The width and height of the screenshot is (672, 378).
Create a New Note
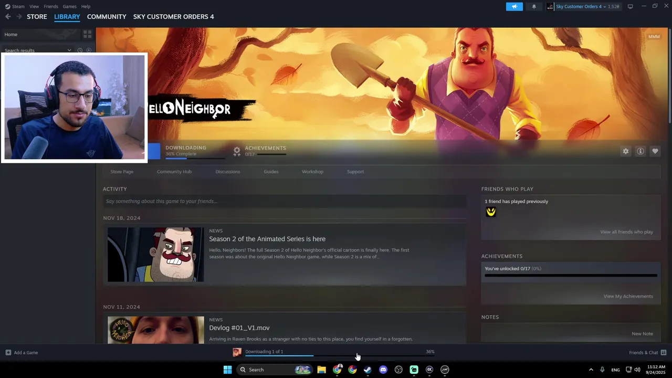(642, 334)
